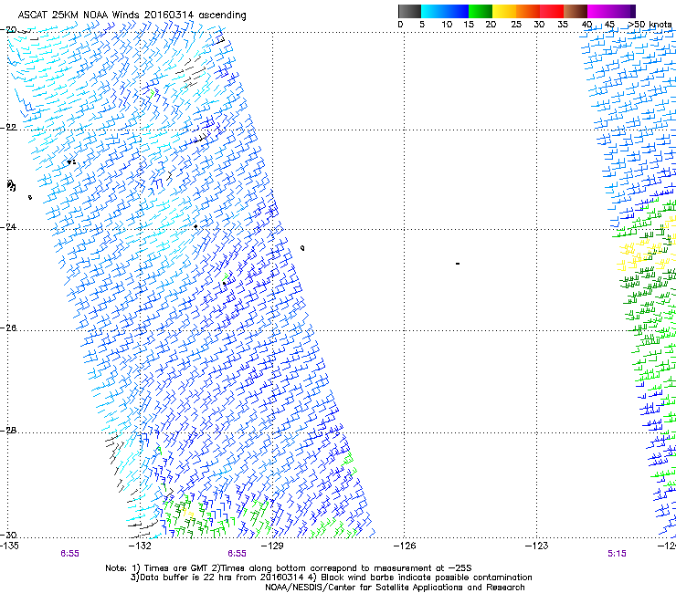Click the small island dash near -125, -24.5
This screenshot has width=676, height=593.
click(x=458, y=264)
